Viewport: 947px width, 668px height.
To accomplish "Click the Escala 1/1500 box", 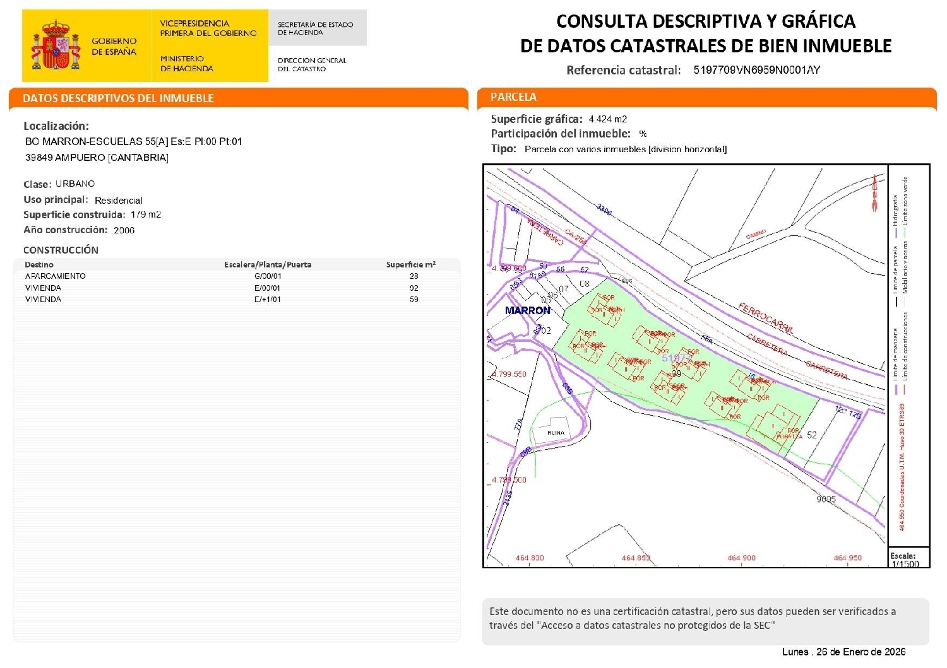I will (x=907, y=560).
